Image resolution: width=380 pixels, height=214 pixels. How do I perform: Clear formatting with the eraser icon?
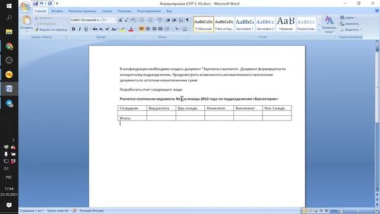click(x=133, y=20)
